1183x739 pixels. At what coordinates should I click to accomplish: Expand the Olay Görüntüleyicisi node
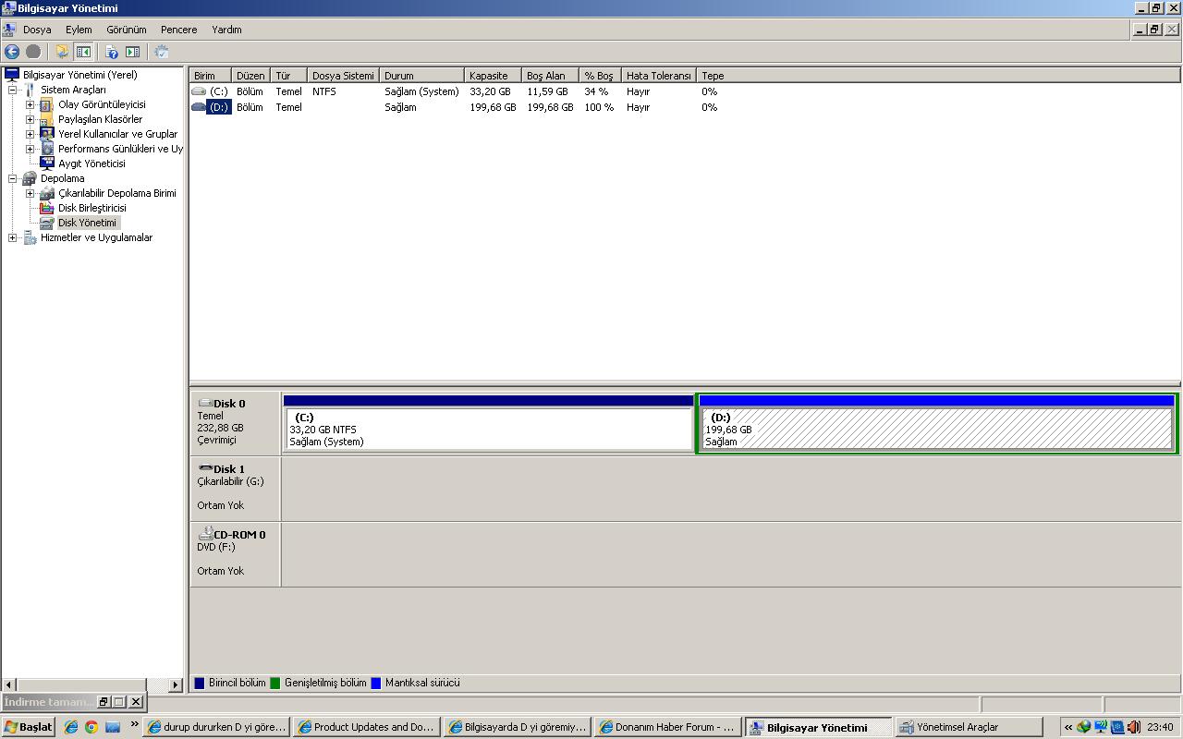pyautogui.click(x=30, y=104)
